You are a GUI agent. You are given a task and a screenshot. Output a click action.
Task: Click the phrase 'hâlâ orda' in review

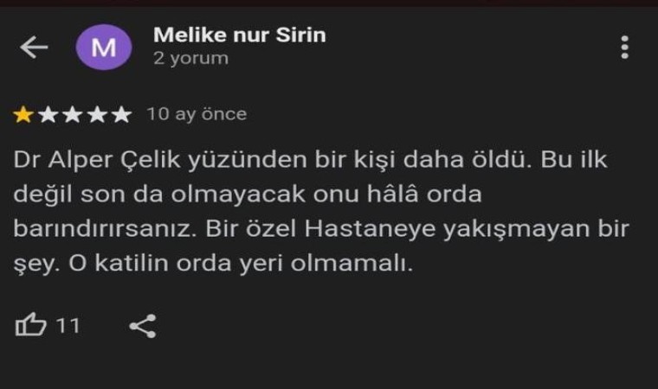tap(424, 194)
